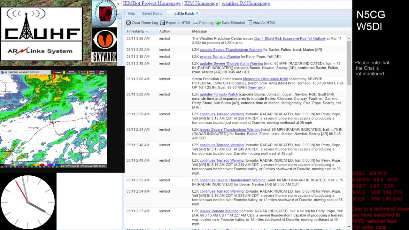Collapse the side panel with the double chevron
The width and height of the screenshot is (409, 230).
click(118, 14)
